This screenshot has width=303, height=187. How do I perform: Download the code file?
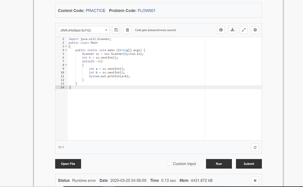pyautogui.click(x=232, y=30)
